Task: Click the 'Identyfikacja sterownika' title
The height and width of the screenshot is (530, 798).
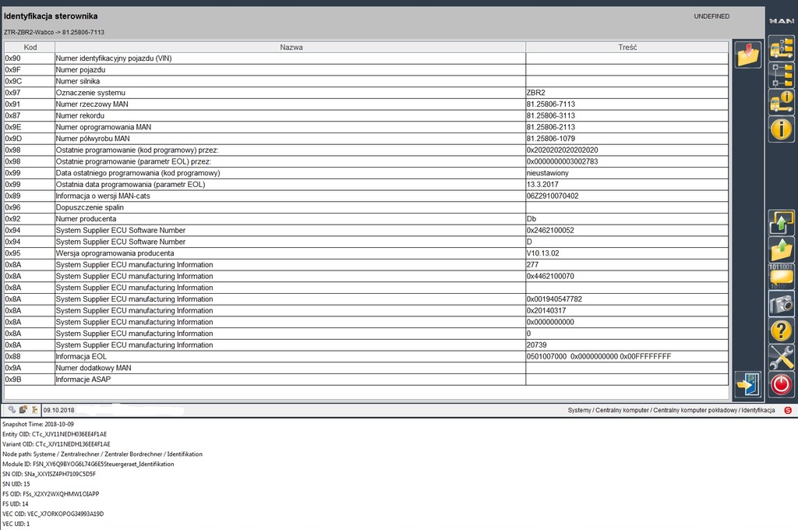Action: point(51,16)
